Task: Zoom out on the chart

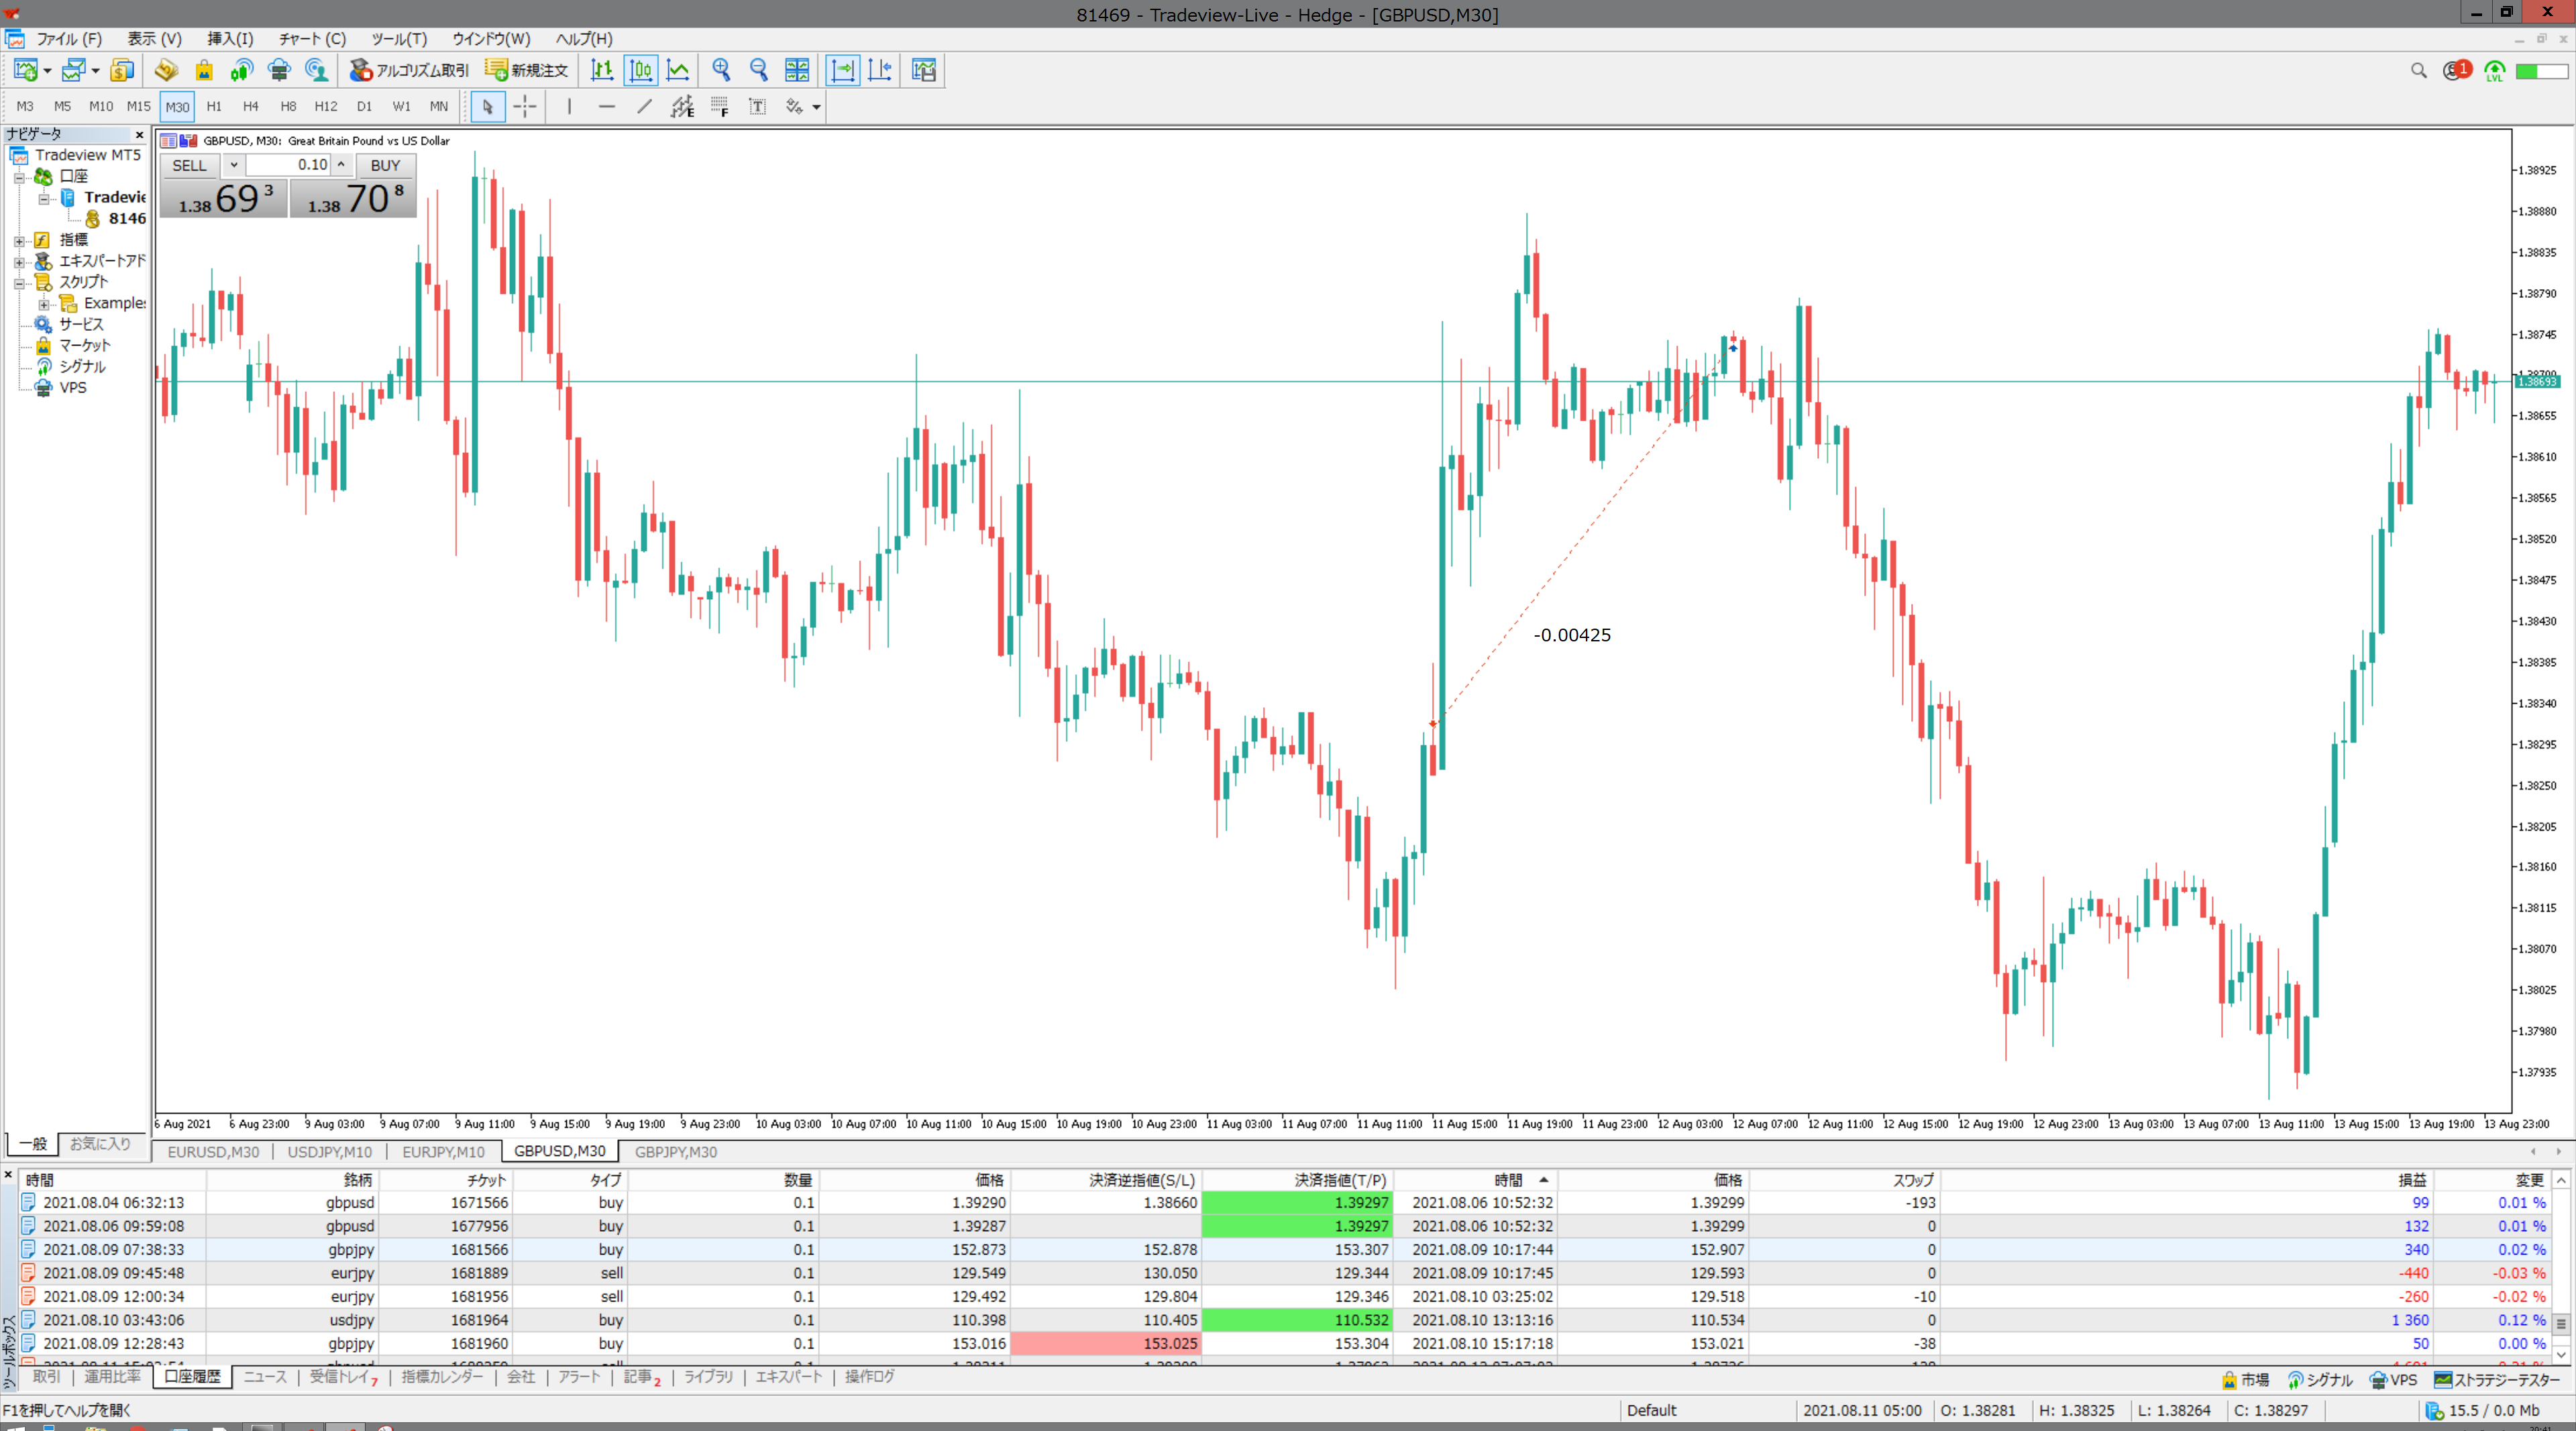Action: pyautogui.click(x=758, y=70)
